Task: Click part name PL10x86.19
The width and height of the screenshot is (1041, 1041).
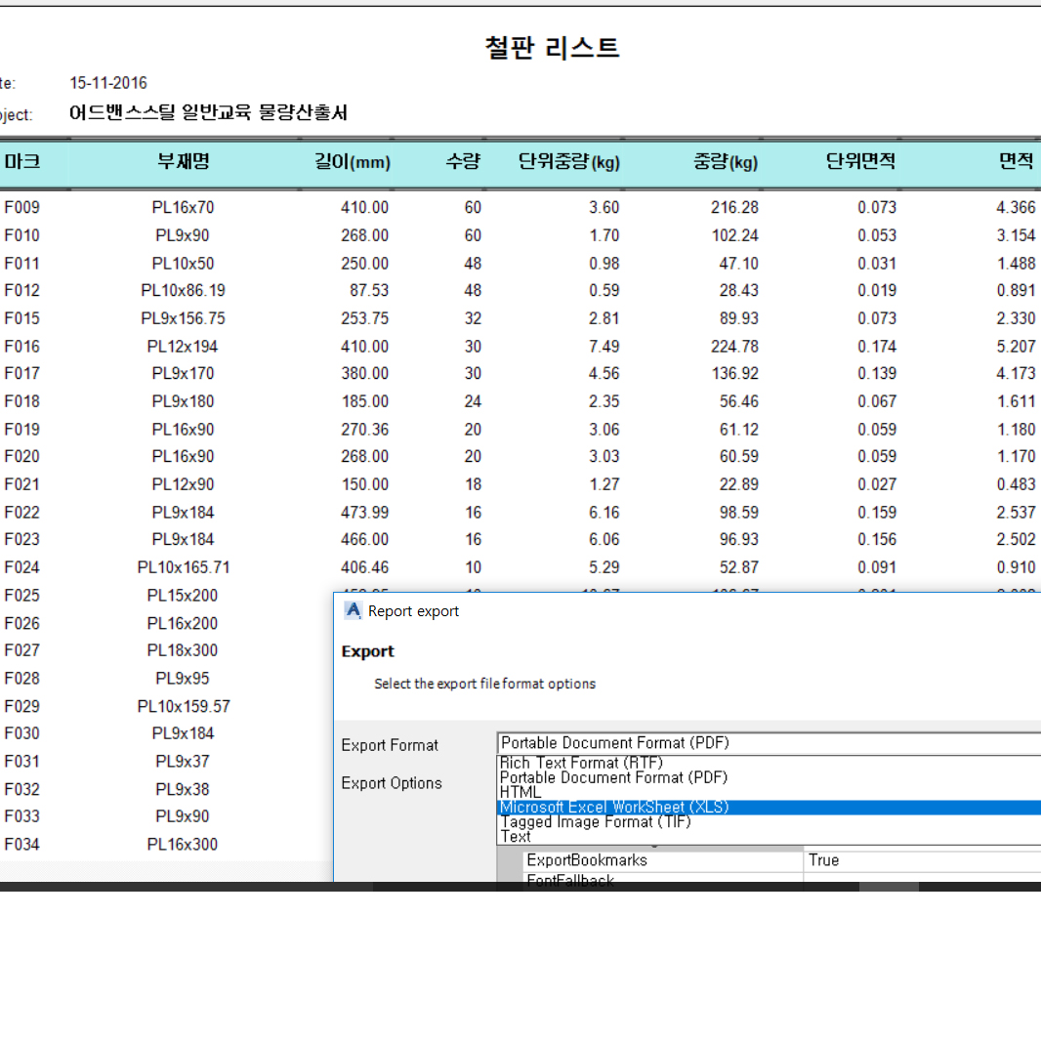Action: pyautogui.click(x=184, y=291)
